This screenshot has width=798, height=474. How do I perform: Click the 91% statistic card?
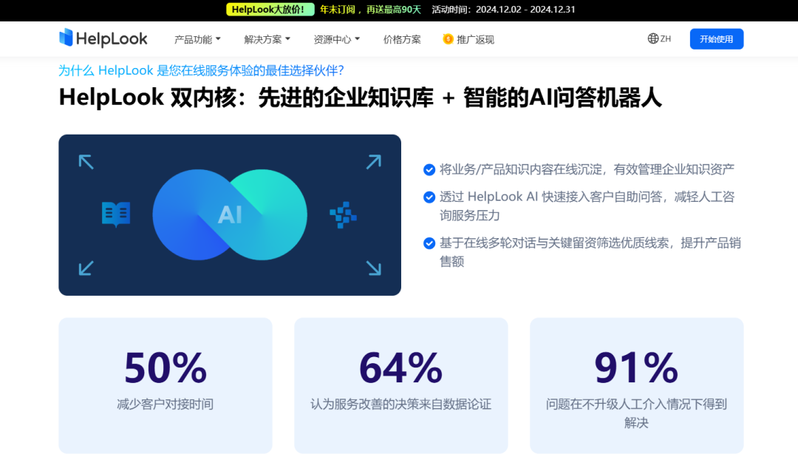tap(637, 385)
